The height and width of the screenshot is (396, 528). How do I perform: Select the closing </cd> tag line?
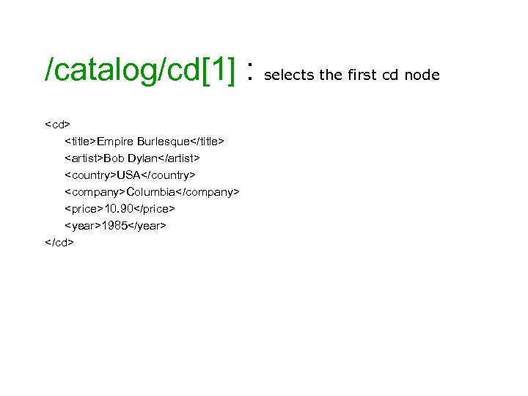coord(59,243)
